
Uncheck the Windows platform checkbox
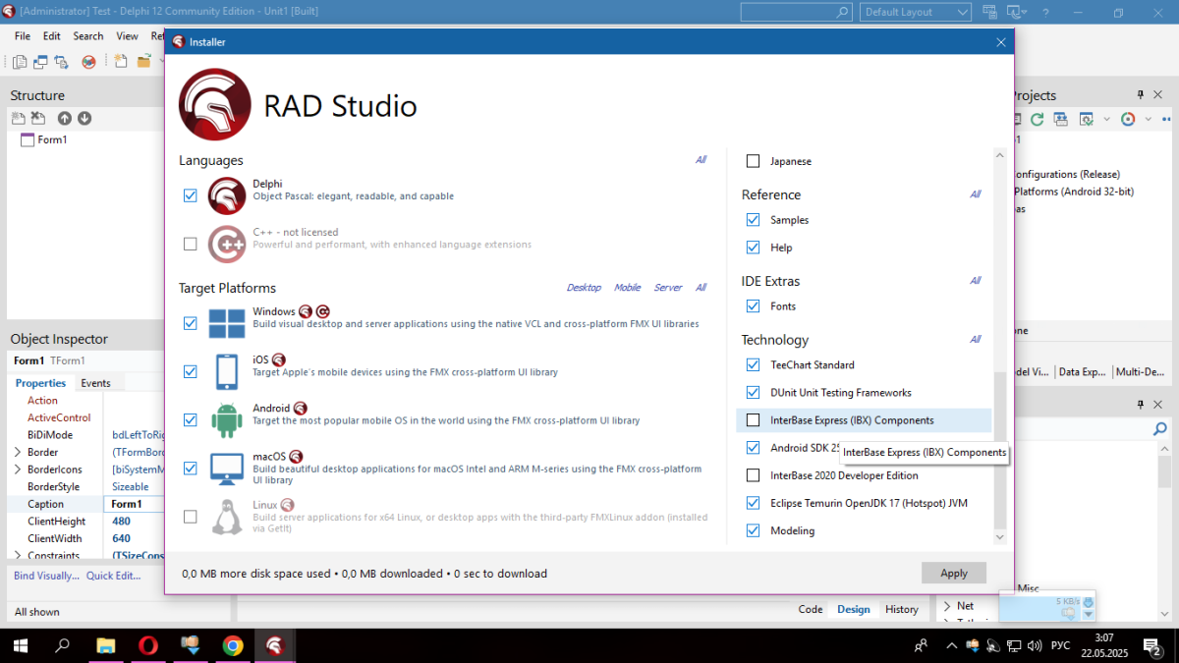(x=190, y=323)
